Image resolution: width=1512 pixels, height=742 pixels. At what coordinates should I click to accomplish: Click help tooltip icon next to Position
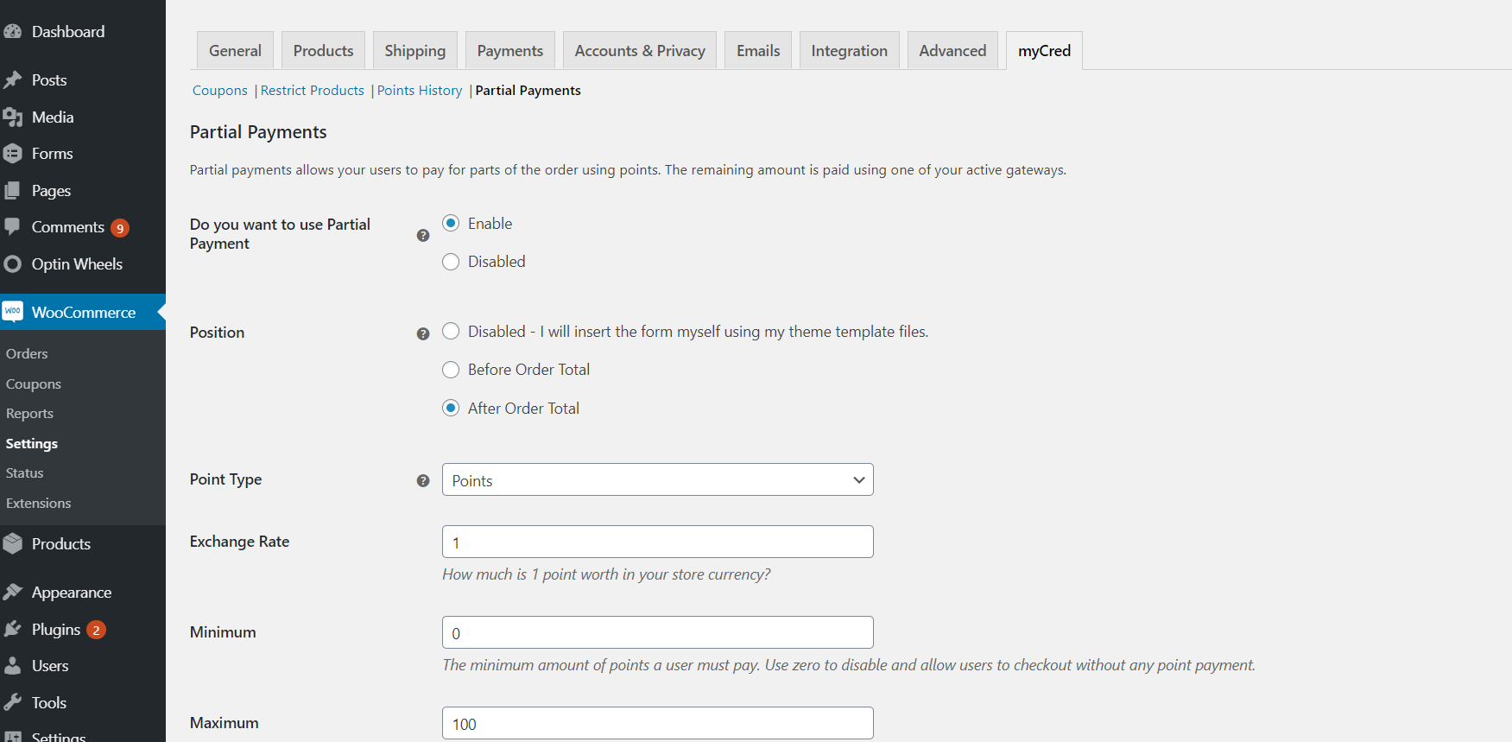tap(423, 333)
